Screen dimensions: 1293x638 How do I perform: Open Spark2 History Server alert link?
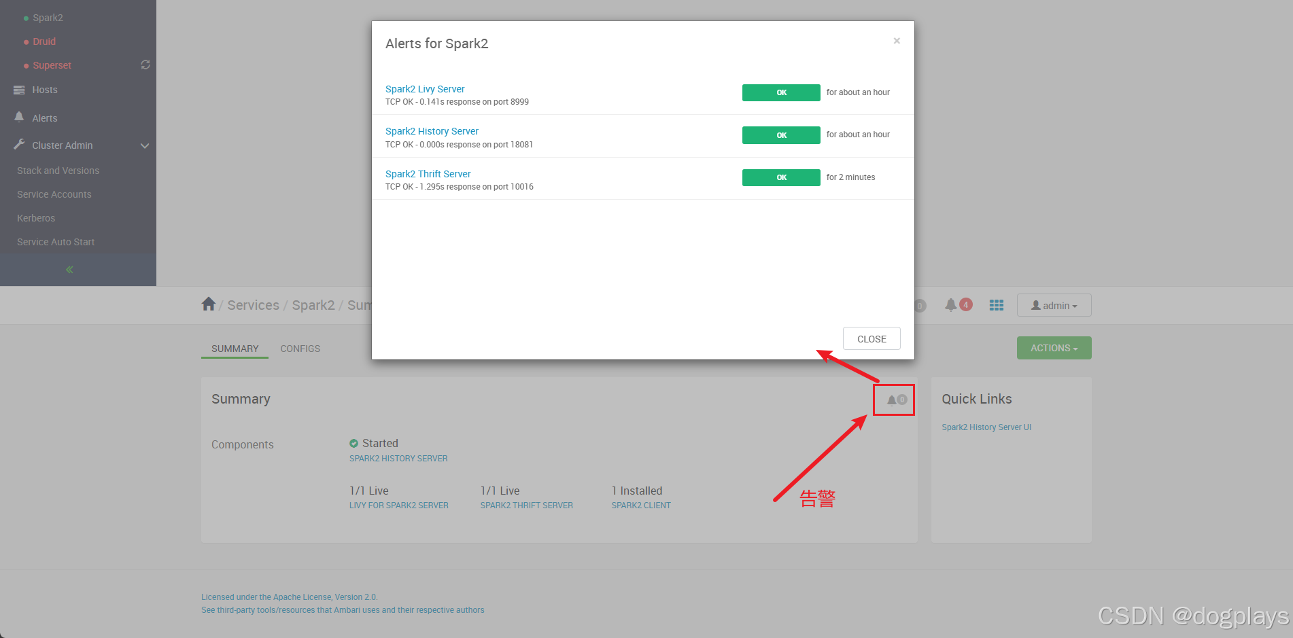[x=432, y=131]
